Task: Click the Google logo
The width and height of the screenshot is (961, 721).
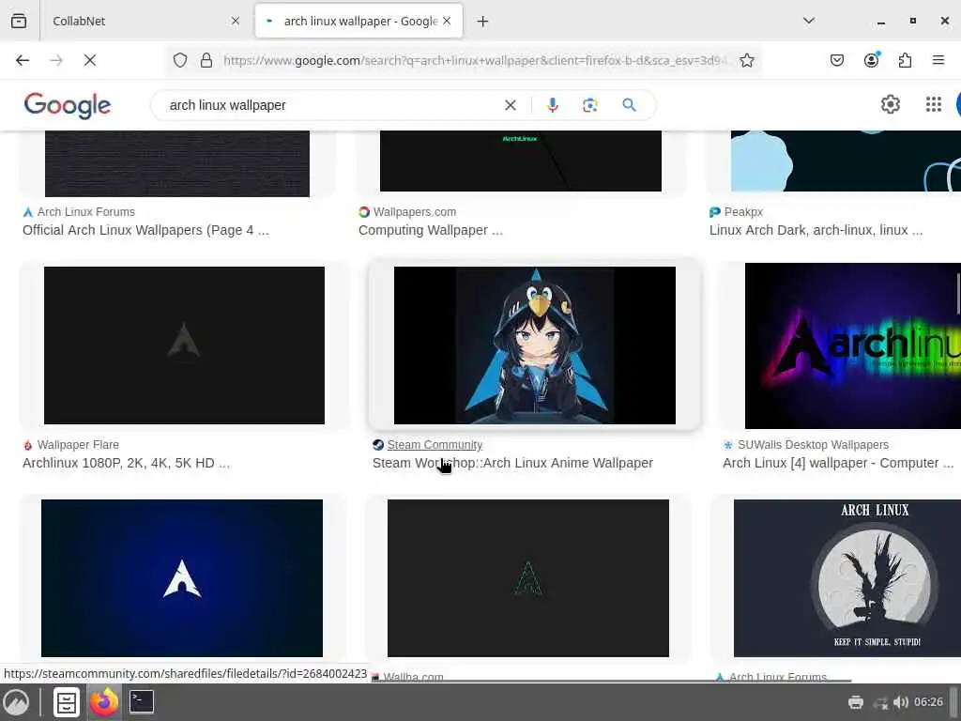Action: [68, 105]
